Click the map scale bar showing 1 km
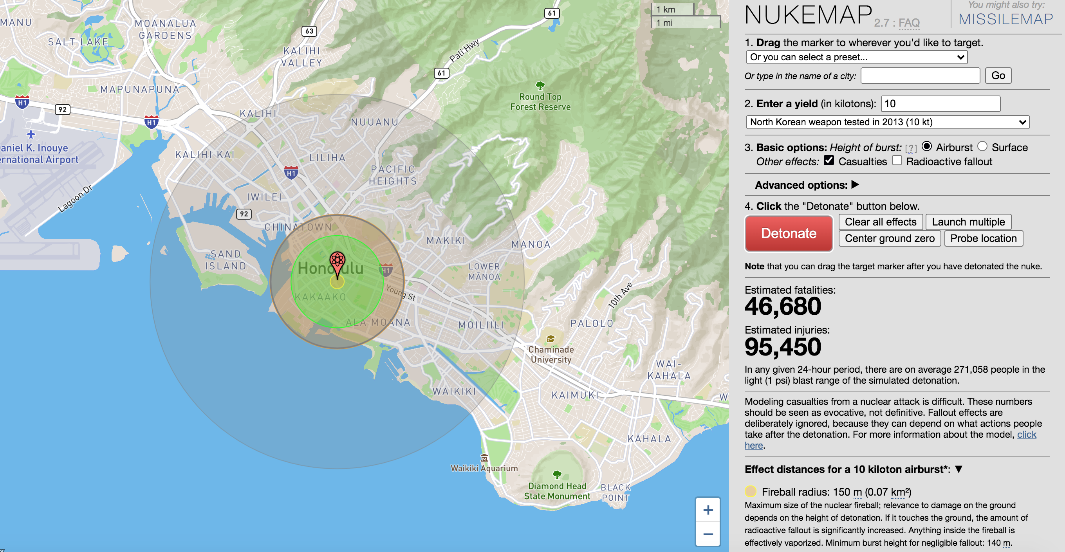Screen dimensions: 1065x552 (672, 9)
